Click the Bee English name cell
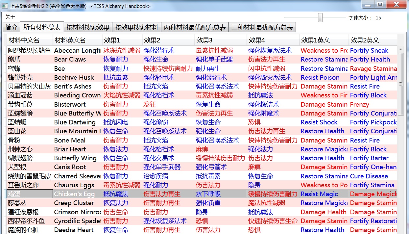This screenshot has height=234, width=409. tap(78, 68)
